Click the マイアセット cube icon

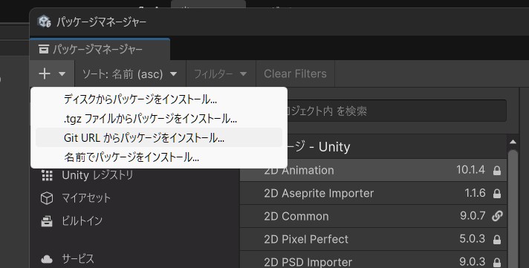click(47, 198)
